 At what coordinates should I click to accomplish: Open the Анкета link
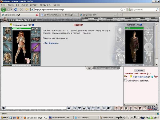(152, 20)
